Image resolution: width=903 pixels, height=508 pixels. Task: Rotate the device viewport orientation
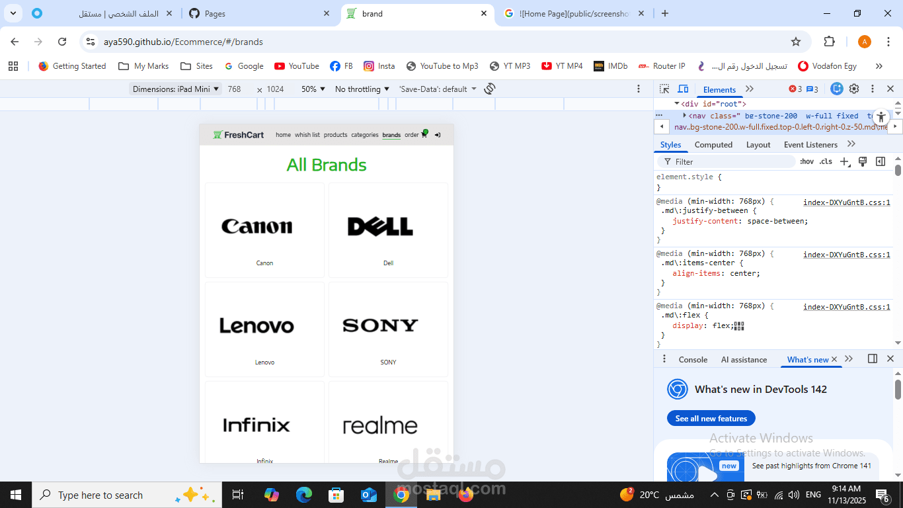[x=490, y=89]
